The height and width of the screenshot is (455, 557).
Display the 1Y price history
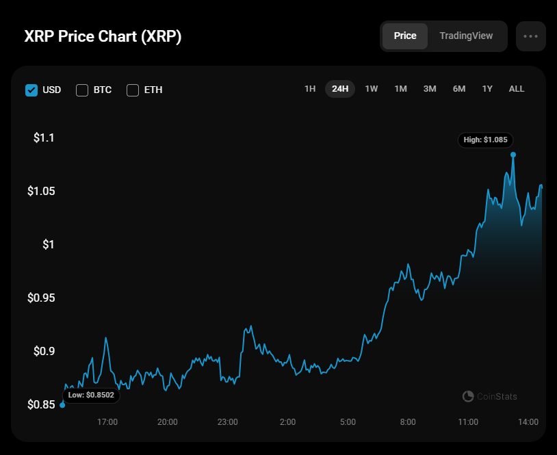[x=487, y=89]
